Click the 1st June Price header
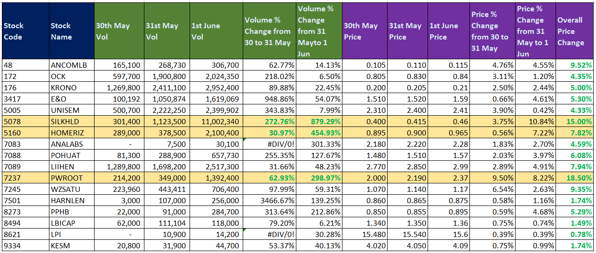Image resolution: width=596 pixels, height=253 pixels. [448, 32]
